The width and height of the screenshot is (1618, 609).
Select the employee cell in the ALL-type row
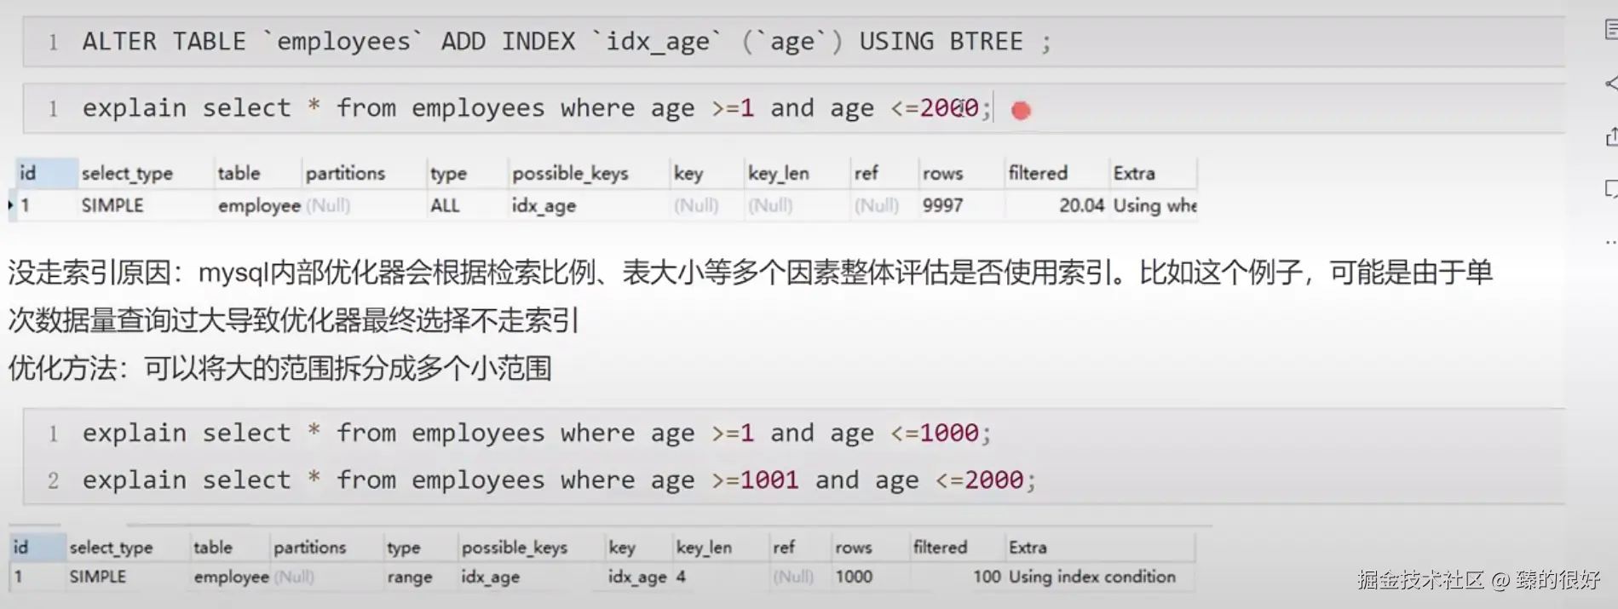click(259, 205)
